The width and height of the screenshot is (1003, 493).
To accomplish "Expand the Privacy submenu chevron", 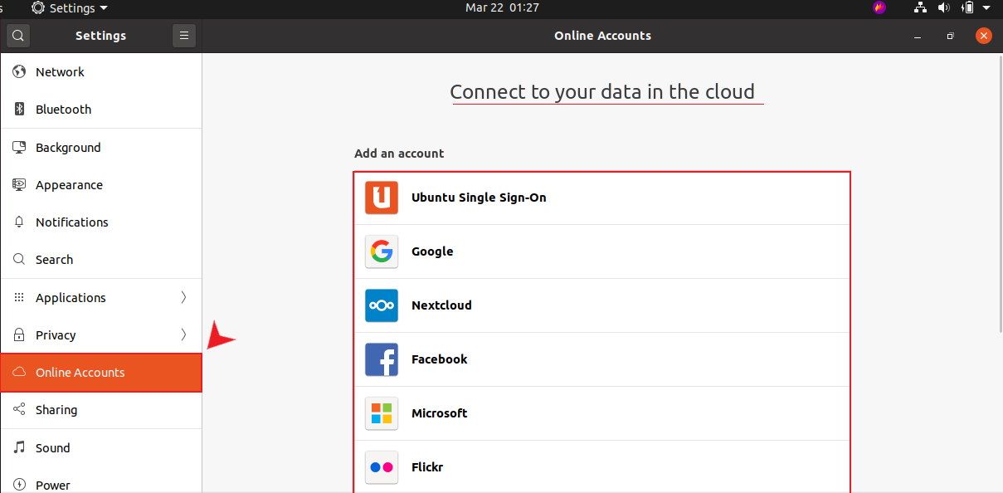I will point(183,334).
